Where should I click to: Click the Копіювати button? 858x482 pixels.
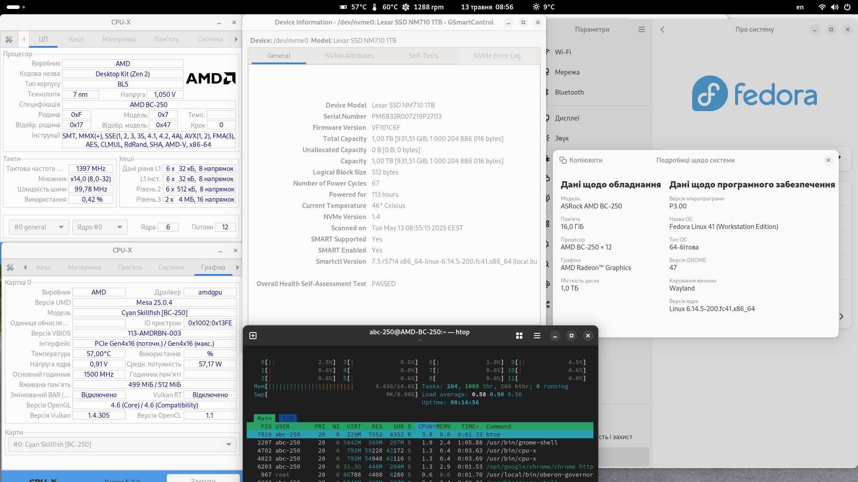(581, 160)
